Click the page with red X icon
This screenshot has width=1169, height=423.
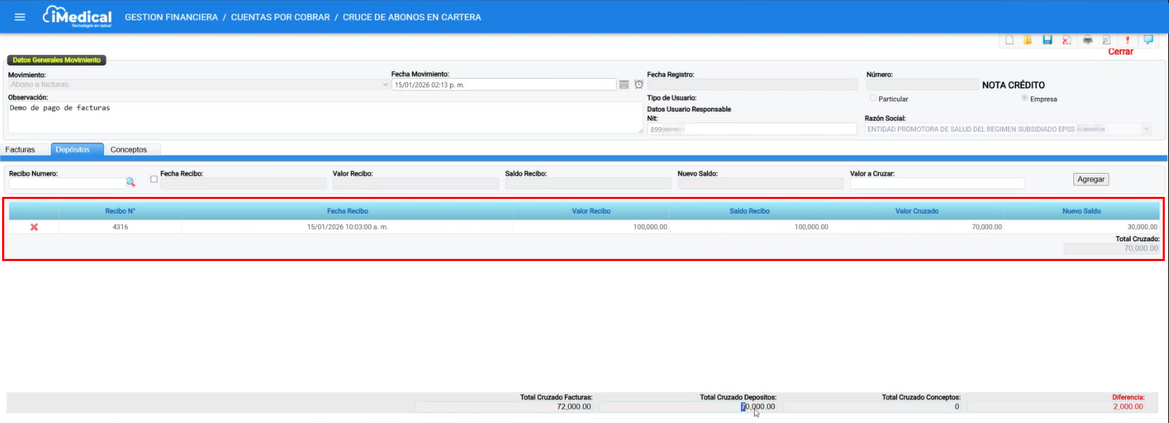[x=1066, y=40]
